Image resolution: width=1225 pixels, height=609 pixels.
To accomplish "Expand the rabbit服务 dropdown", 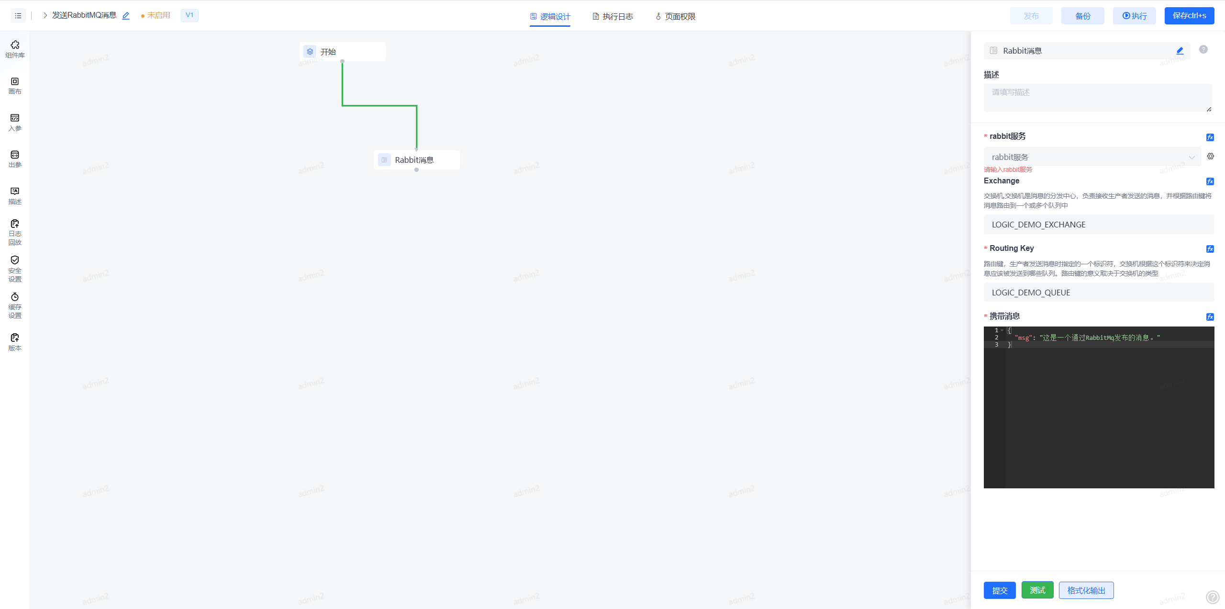I will coord(1092,157).
